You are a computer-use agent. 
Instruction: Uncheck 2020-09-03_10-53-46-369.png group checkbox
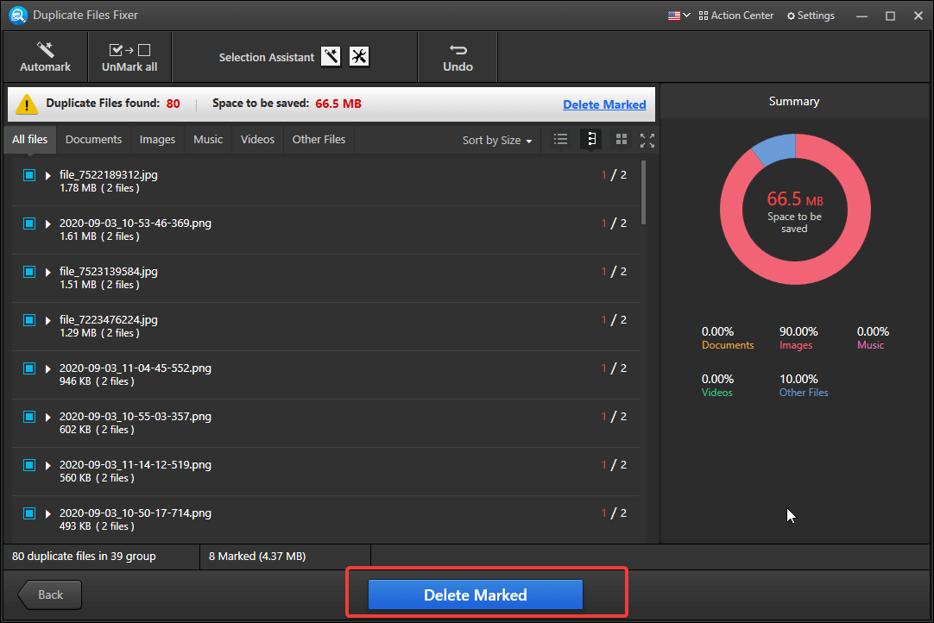(29, 223)
